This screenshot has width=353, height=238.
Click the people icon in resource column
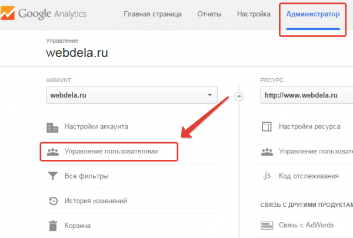[267, 152]
